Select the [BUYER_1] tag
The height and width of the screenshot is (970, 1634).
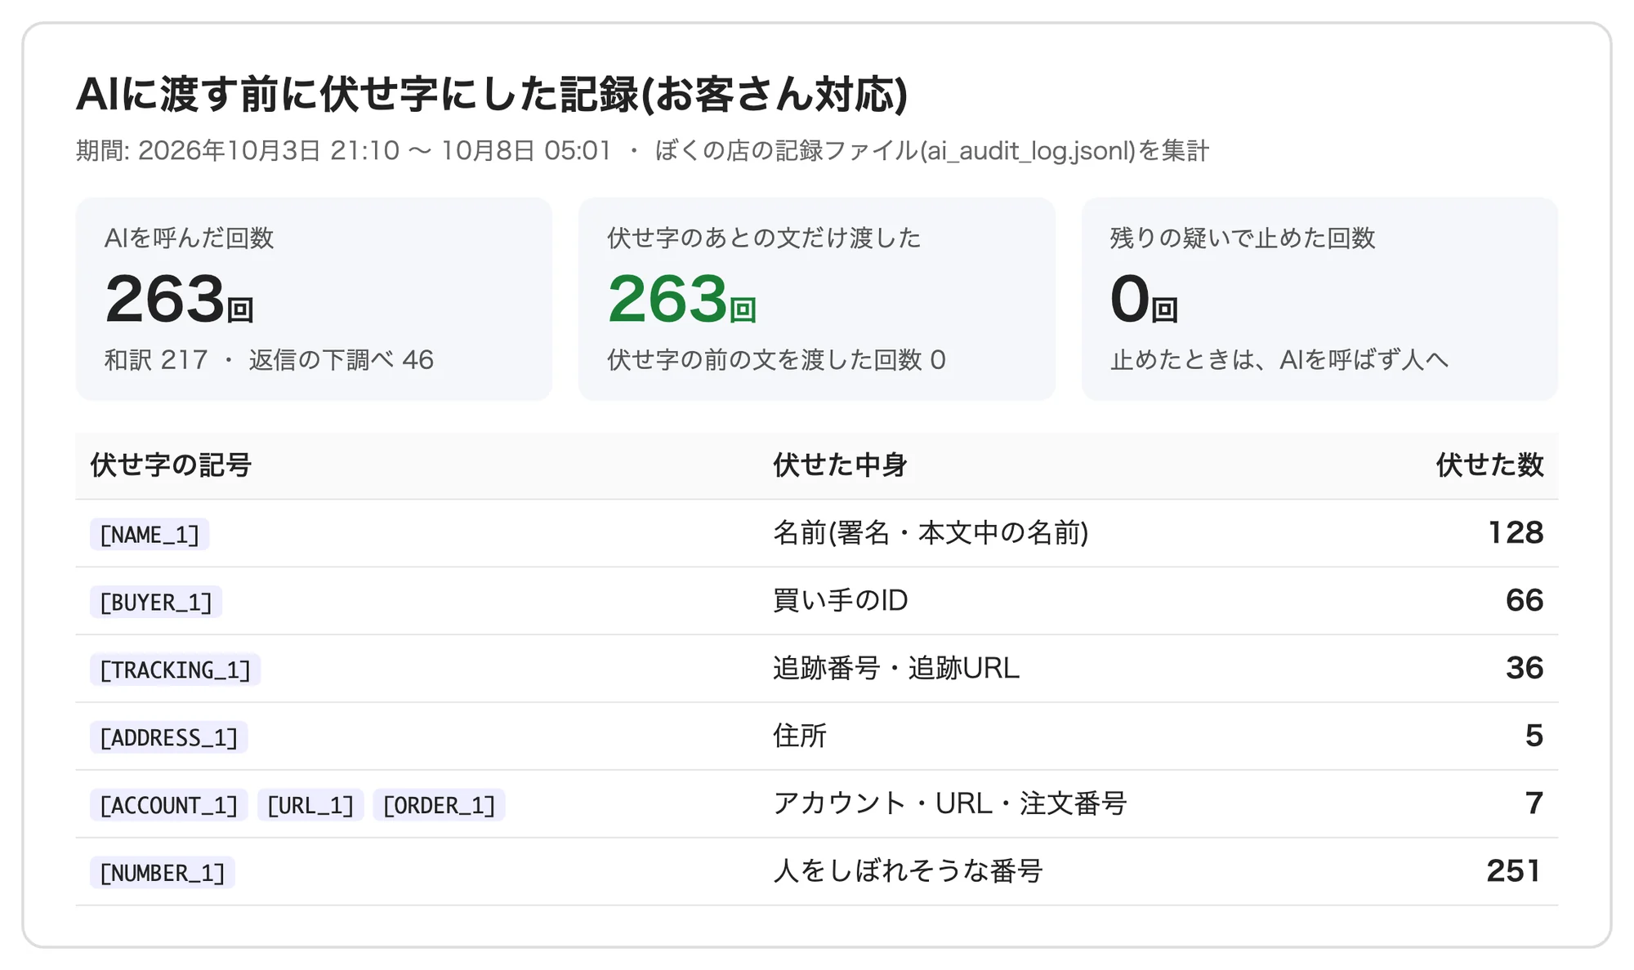tap(156, 602)
